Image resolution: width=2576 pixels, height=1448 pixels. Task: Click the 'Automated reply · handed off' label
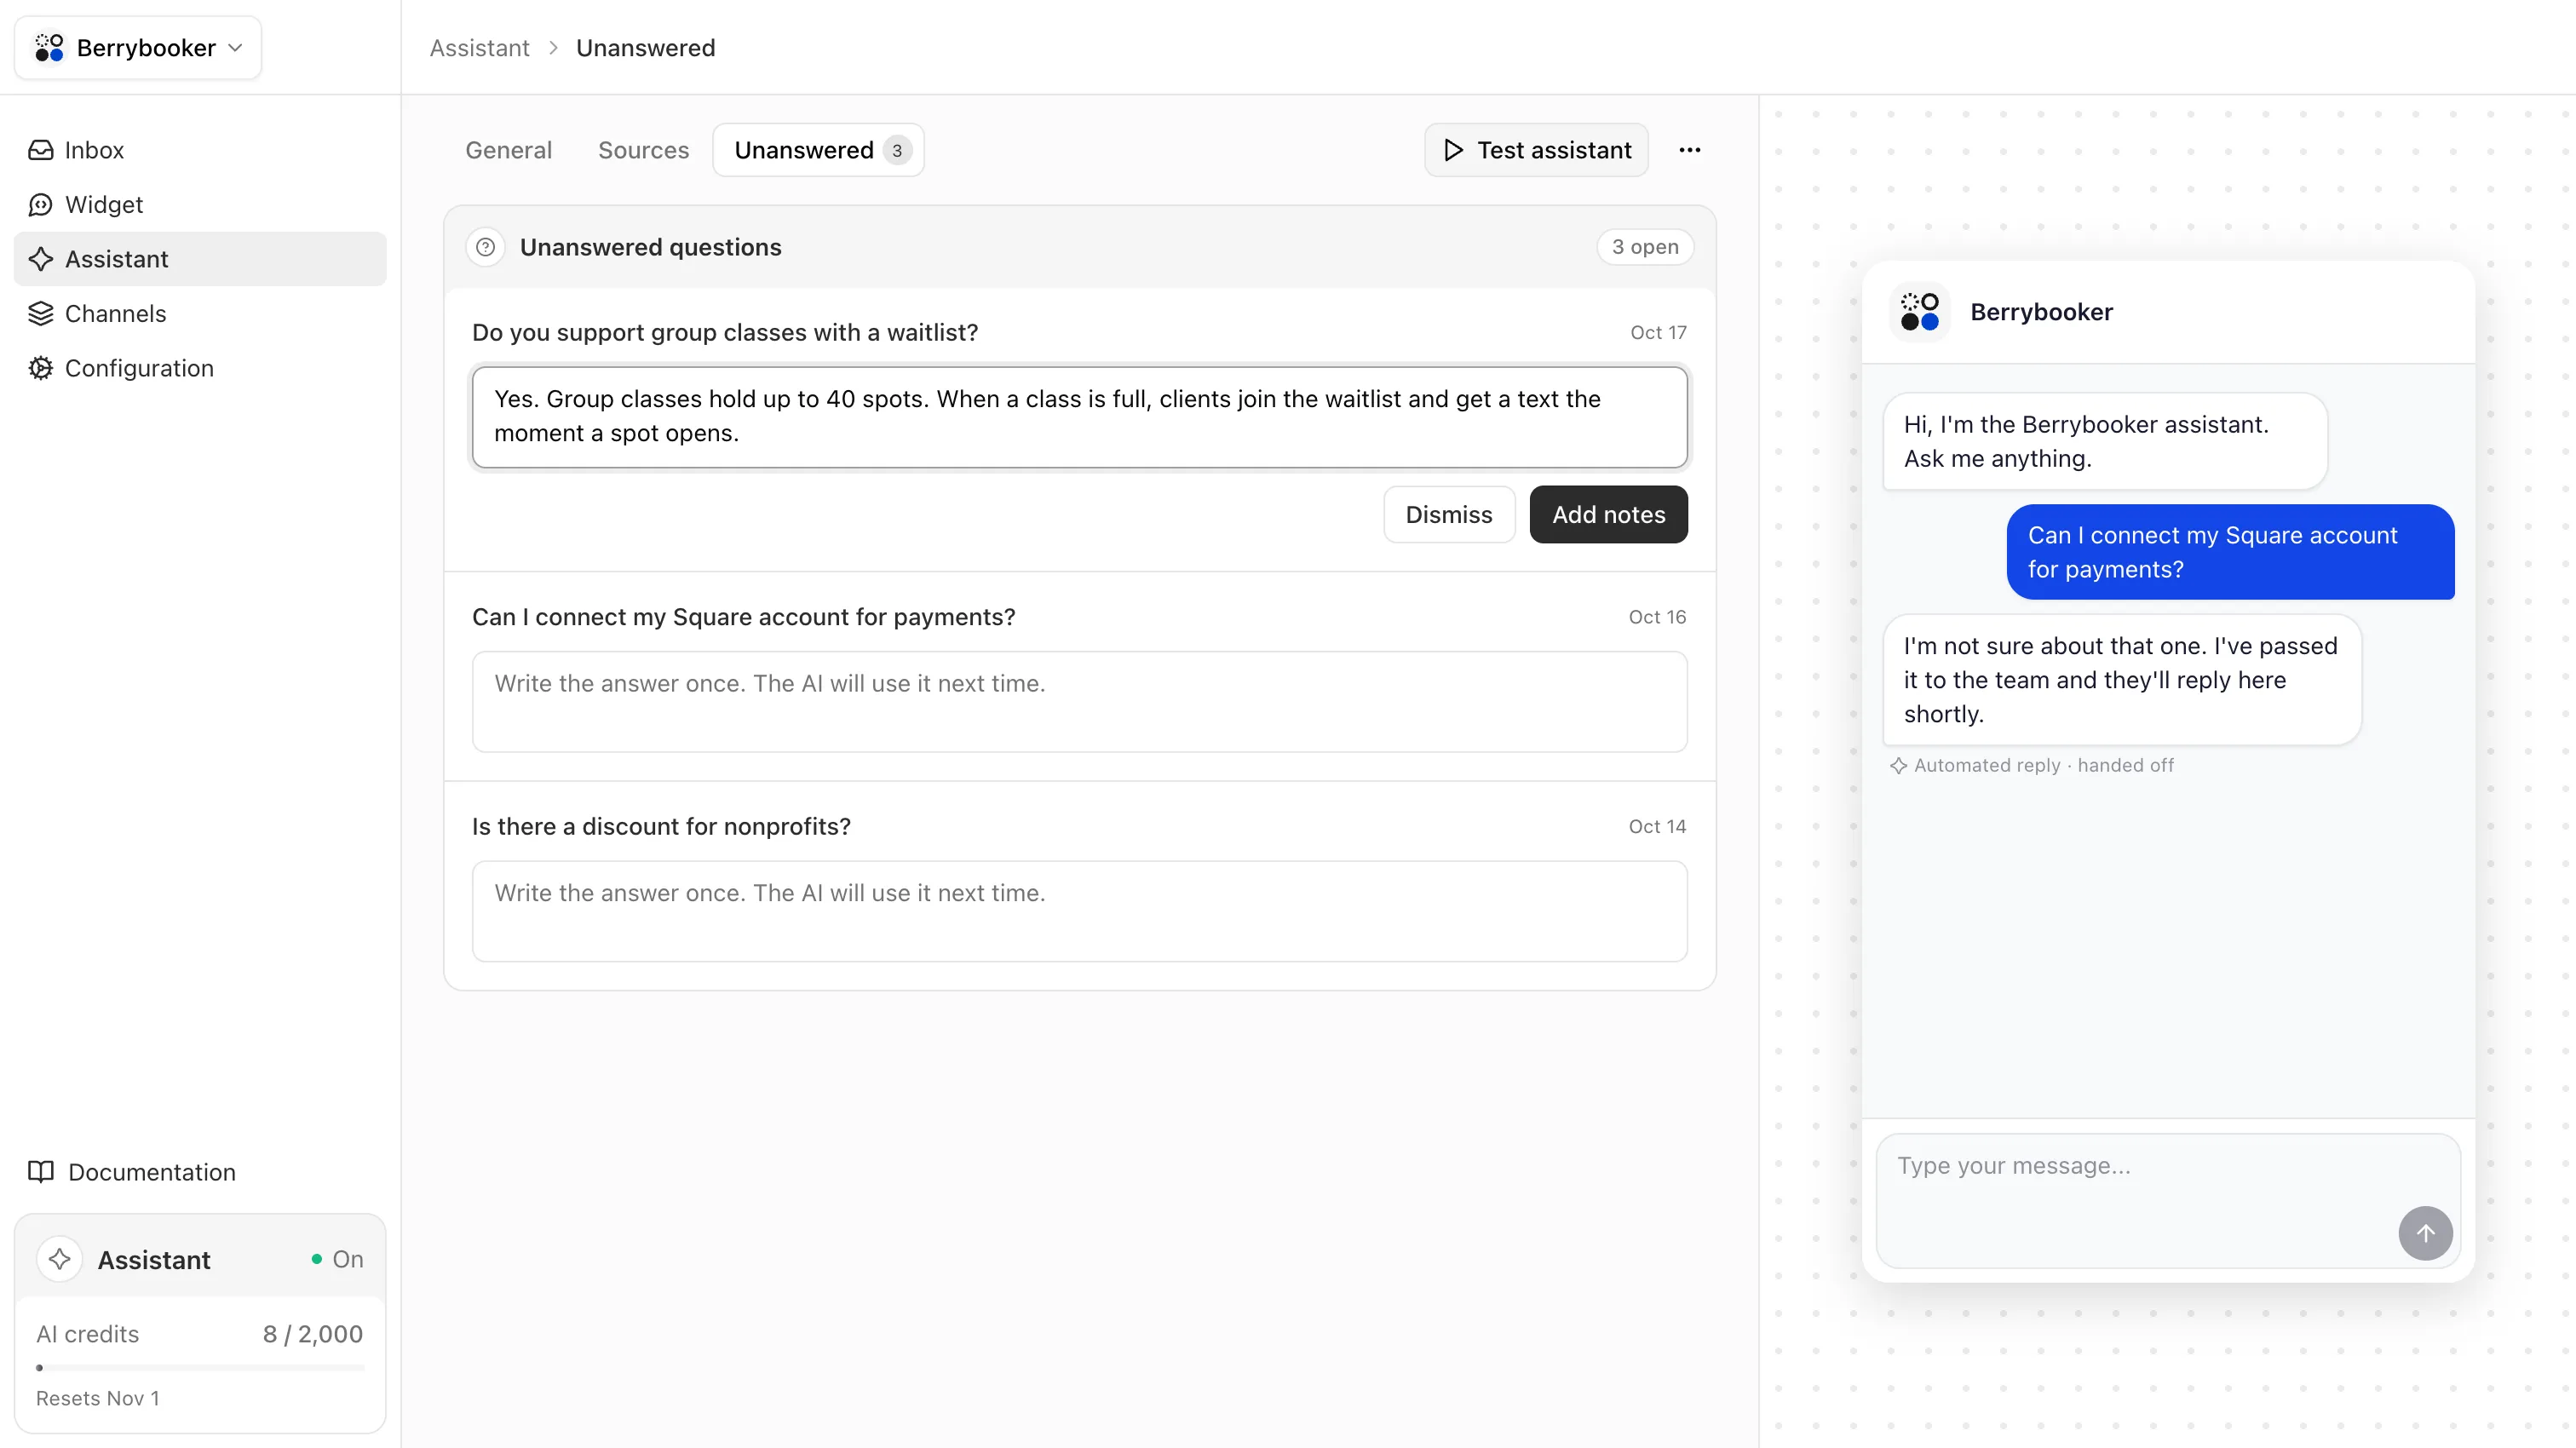coord(2043,766)
